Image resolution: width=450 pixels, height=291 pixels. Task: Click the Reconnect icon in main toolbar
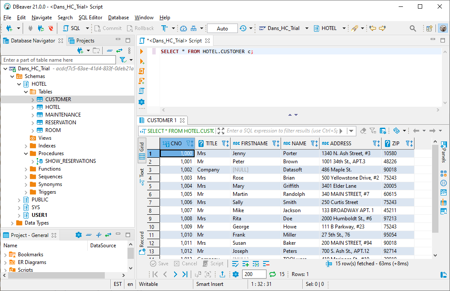point(41,28)
